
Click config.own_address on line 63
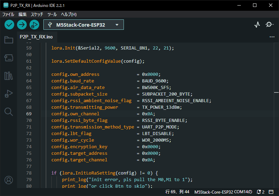(75, 74)
